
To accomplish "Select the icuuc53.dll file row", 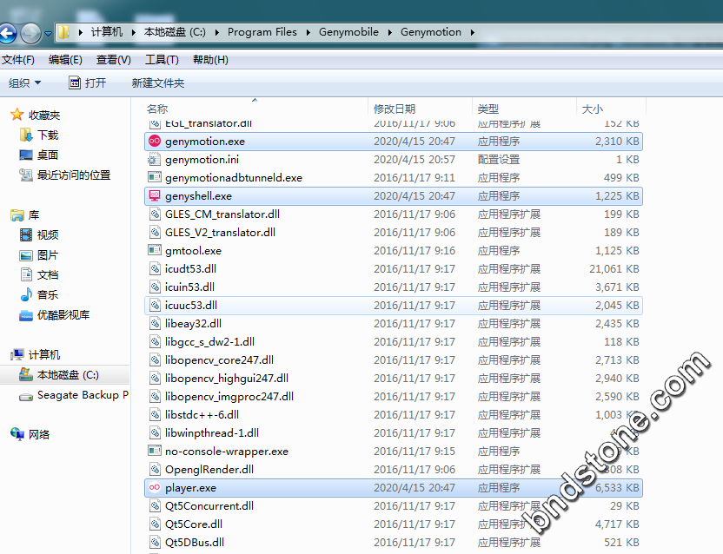I will (x=191, y=306).
